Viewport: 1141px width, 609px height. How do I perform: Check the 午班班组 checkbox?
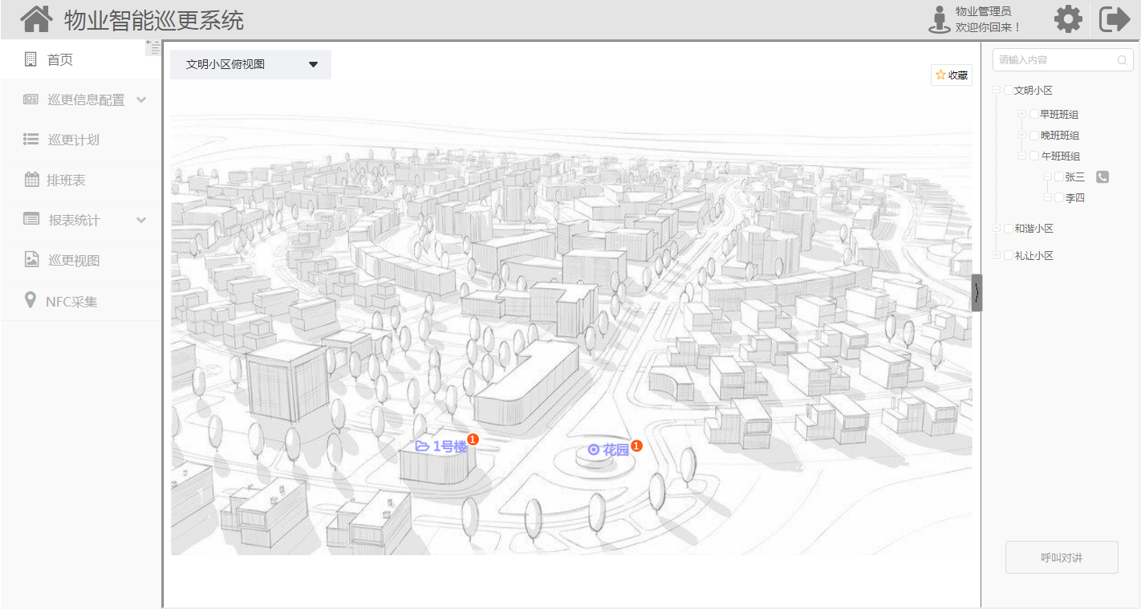coord(1034,156)
